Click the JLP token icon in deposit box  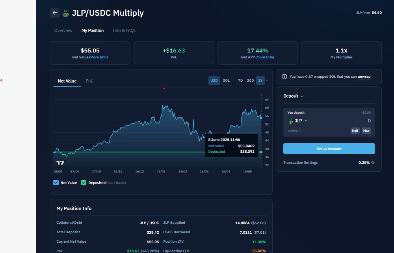[290, 121]
